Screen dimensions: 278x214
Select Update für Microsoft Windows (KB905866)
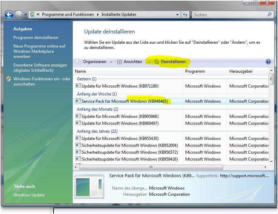tap(171, 116)
